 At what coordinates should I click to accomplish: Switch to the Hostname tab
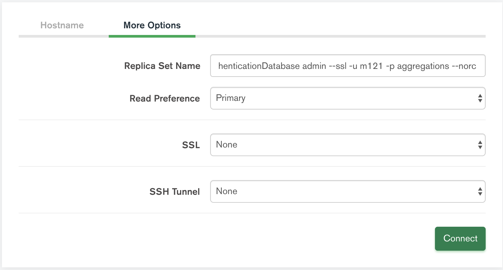62,25
